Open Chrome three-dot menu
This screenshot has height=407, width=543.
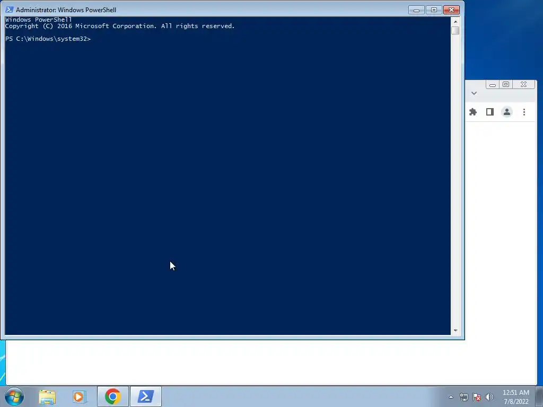(x=524, y=112)
